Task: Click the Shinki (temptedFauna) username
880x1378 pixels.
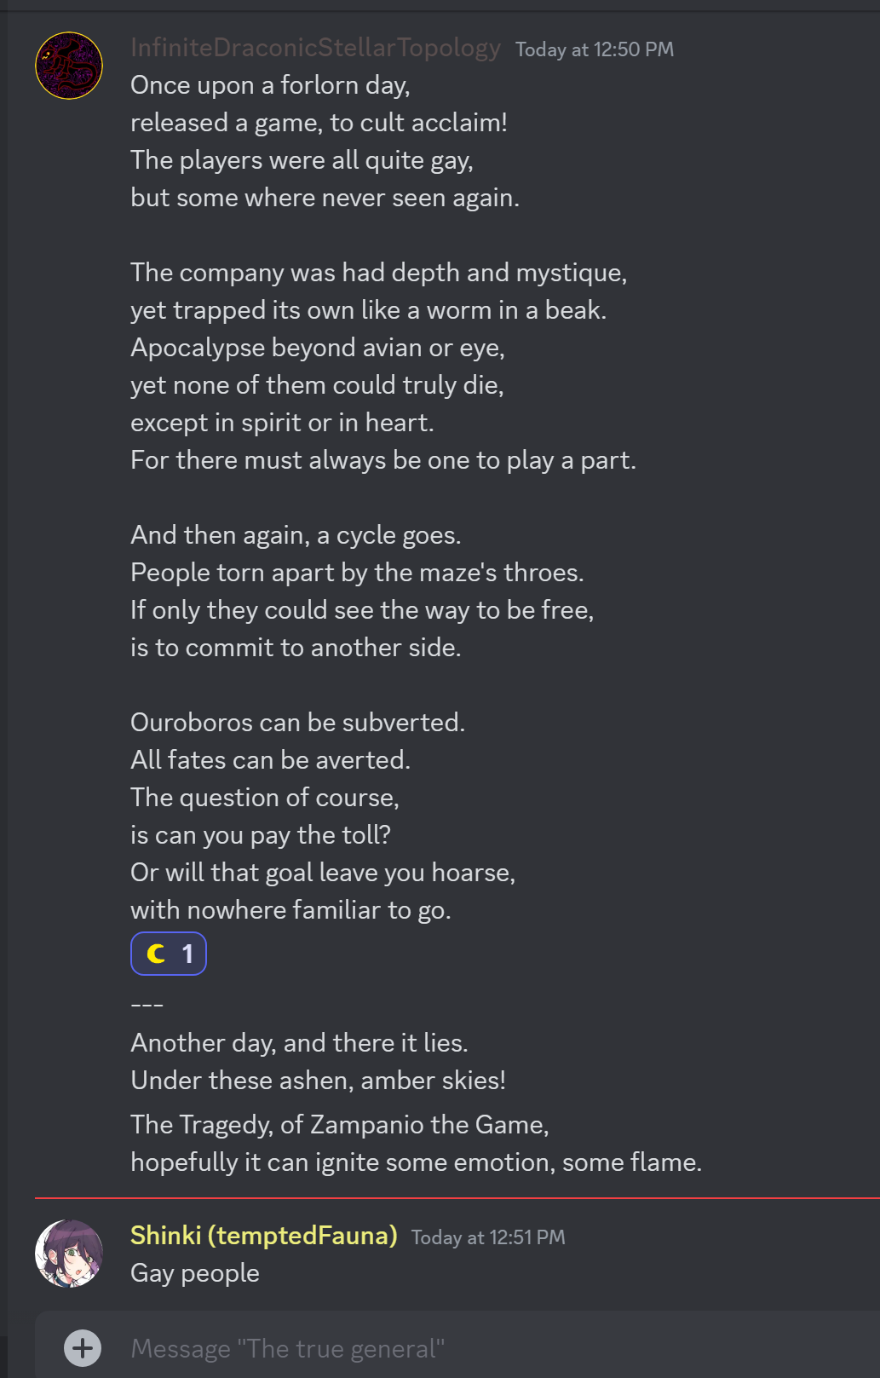Action: pyautogui.click(x=264, y=1235)
